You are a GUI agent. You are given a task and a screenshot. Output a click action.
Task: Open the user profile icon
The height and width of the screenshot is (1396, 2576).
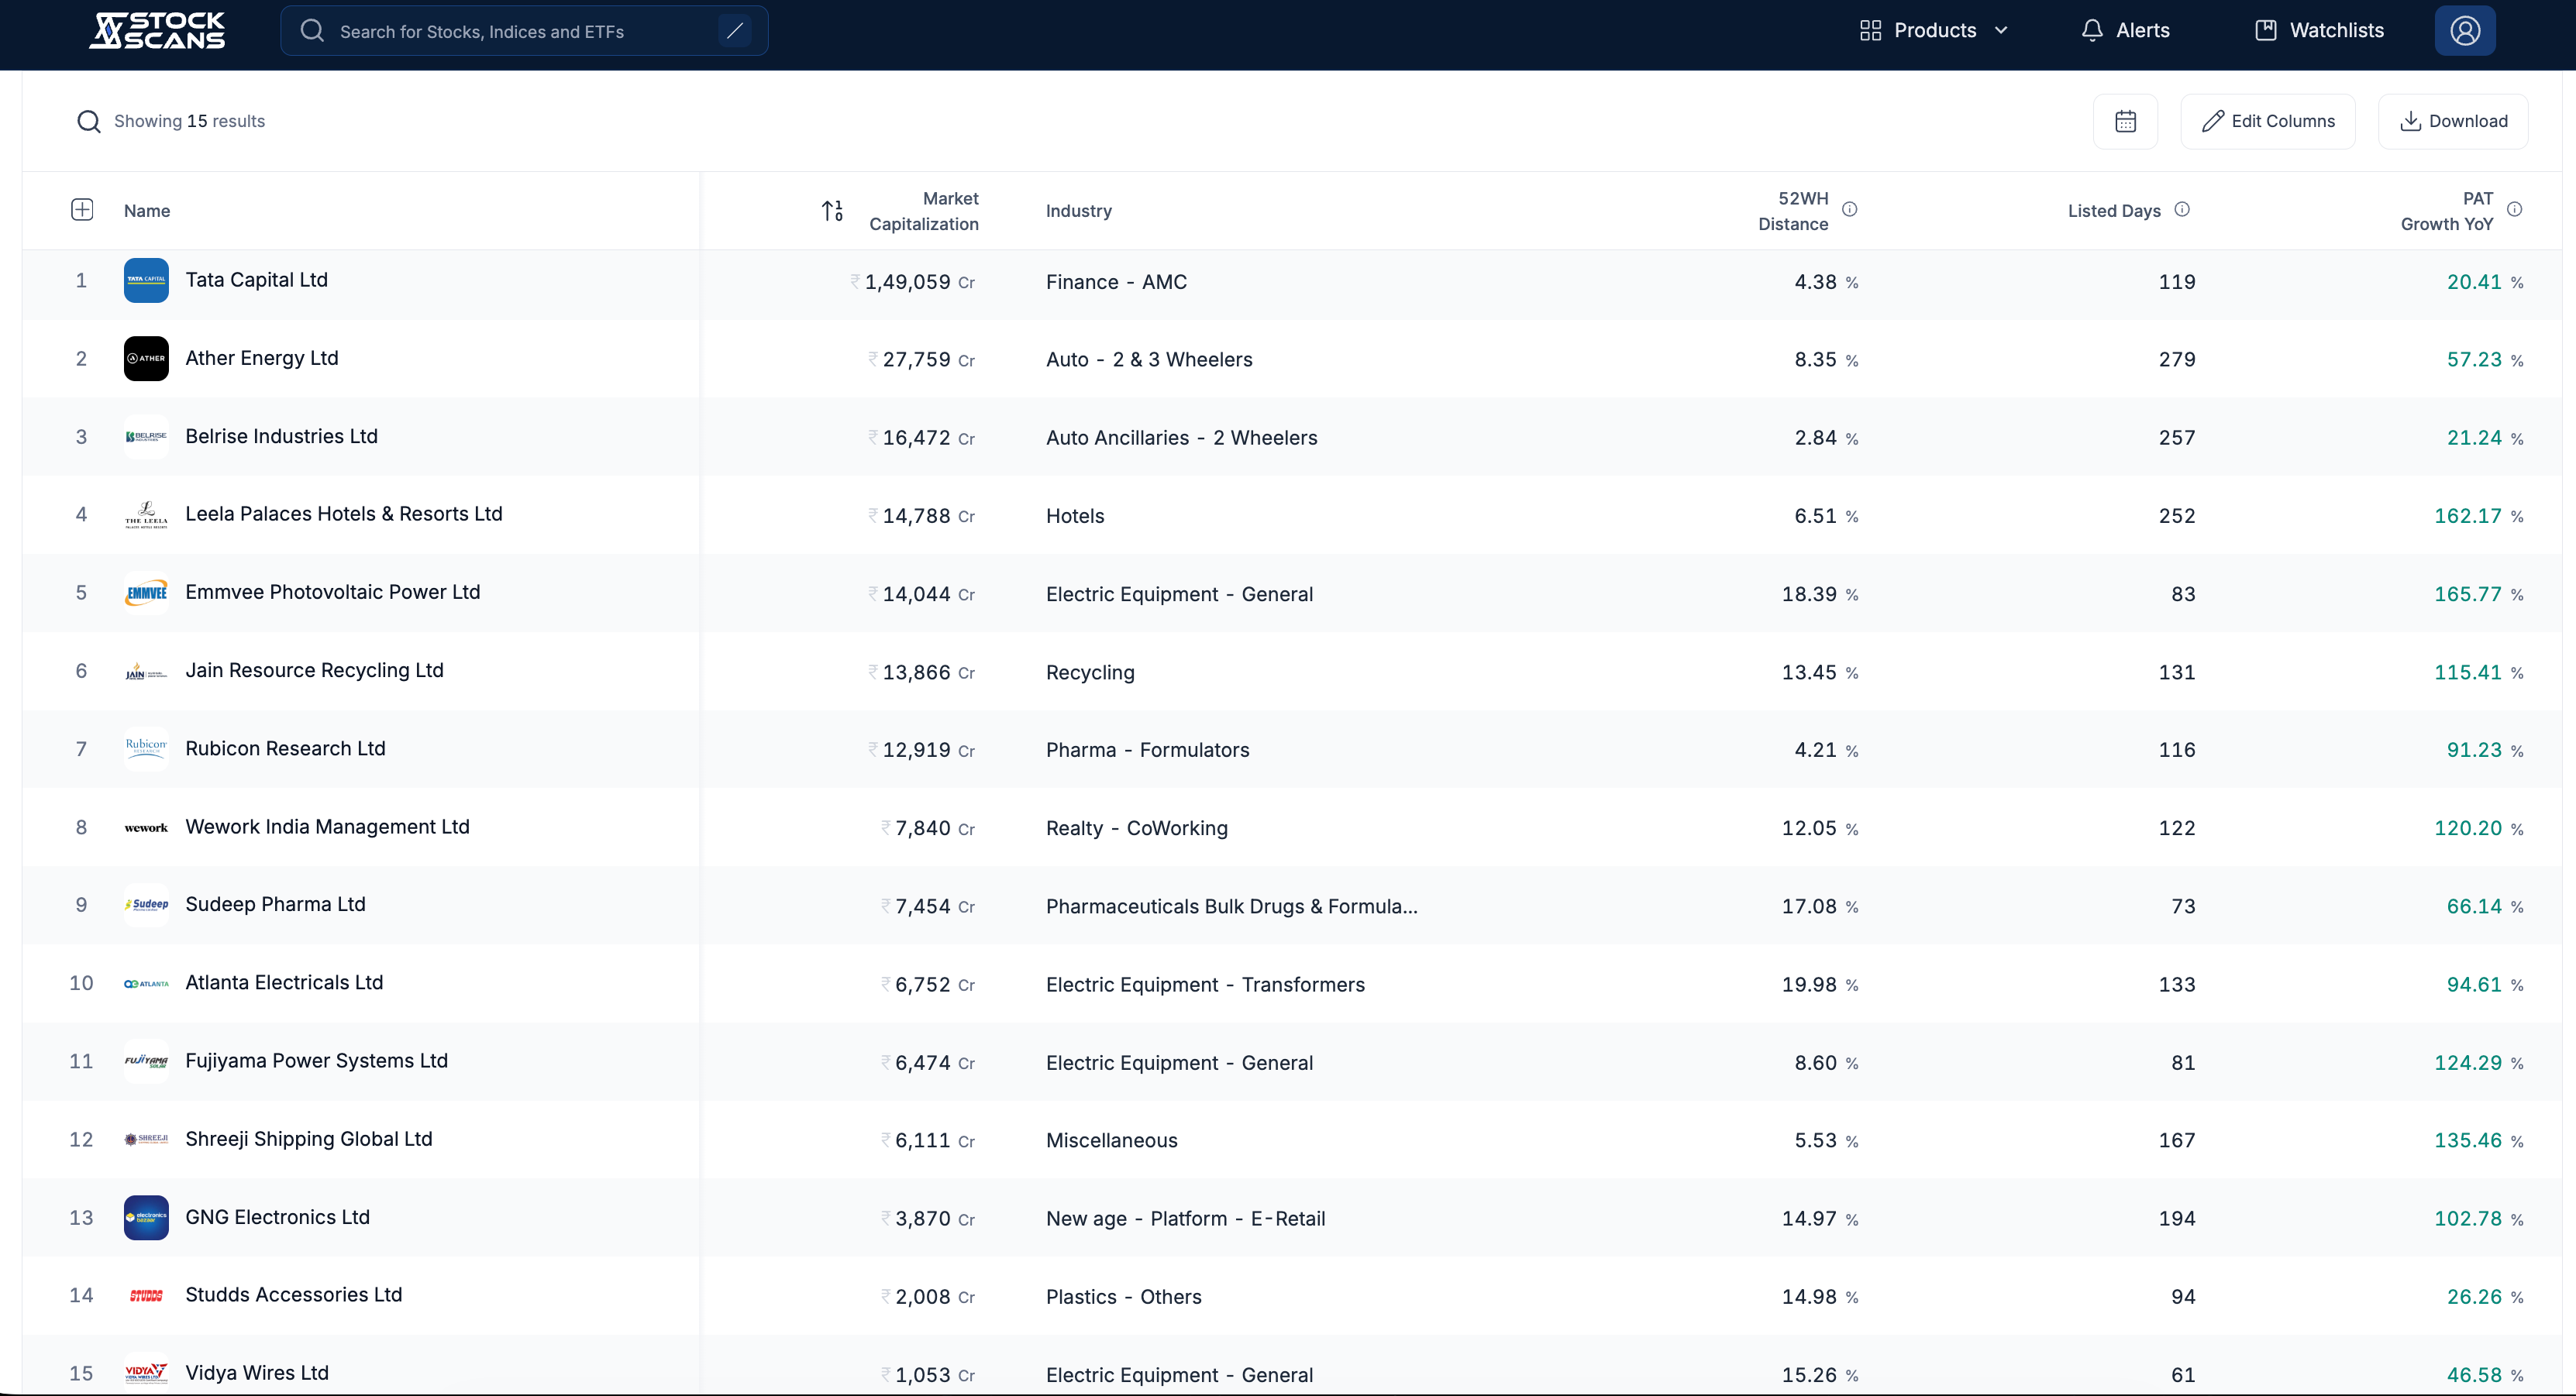coord(2464,30)
